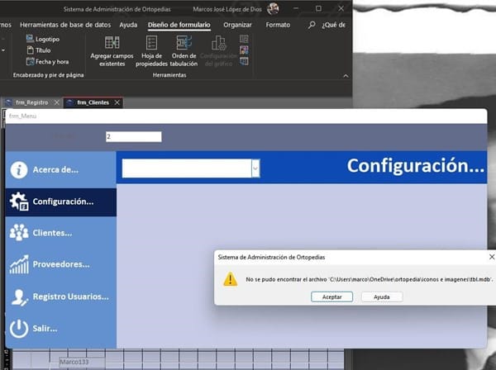
Task: Click the Clientes people icon
Action: click(x=19, y=233)
